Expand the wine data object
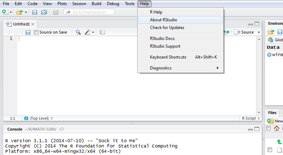 tap(269, 55)
